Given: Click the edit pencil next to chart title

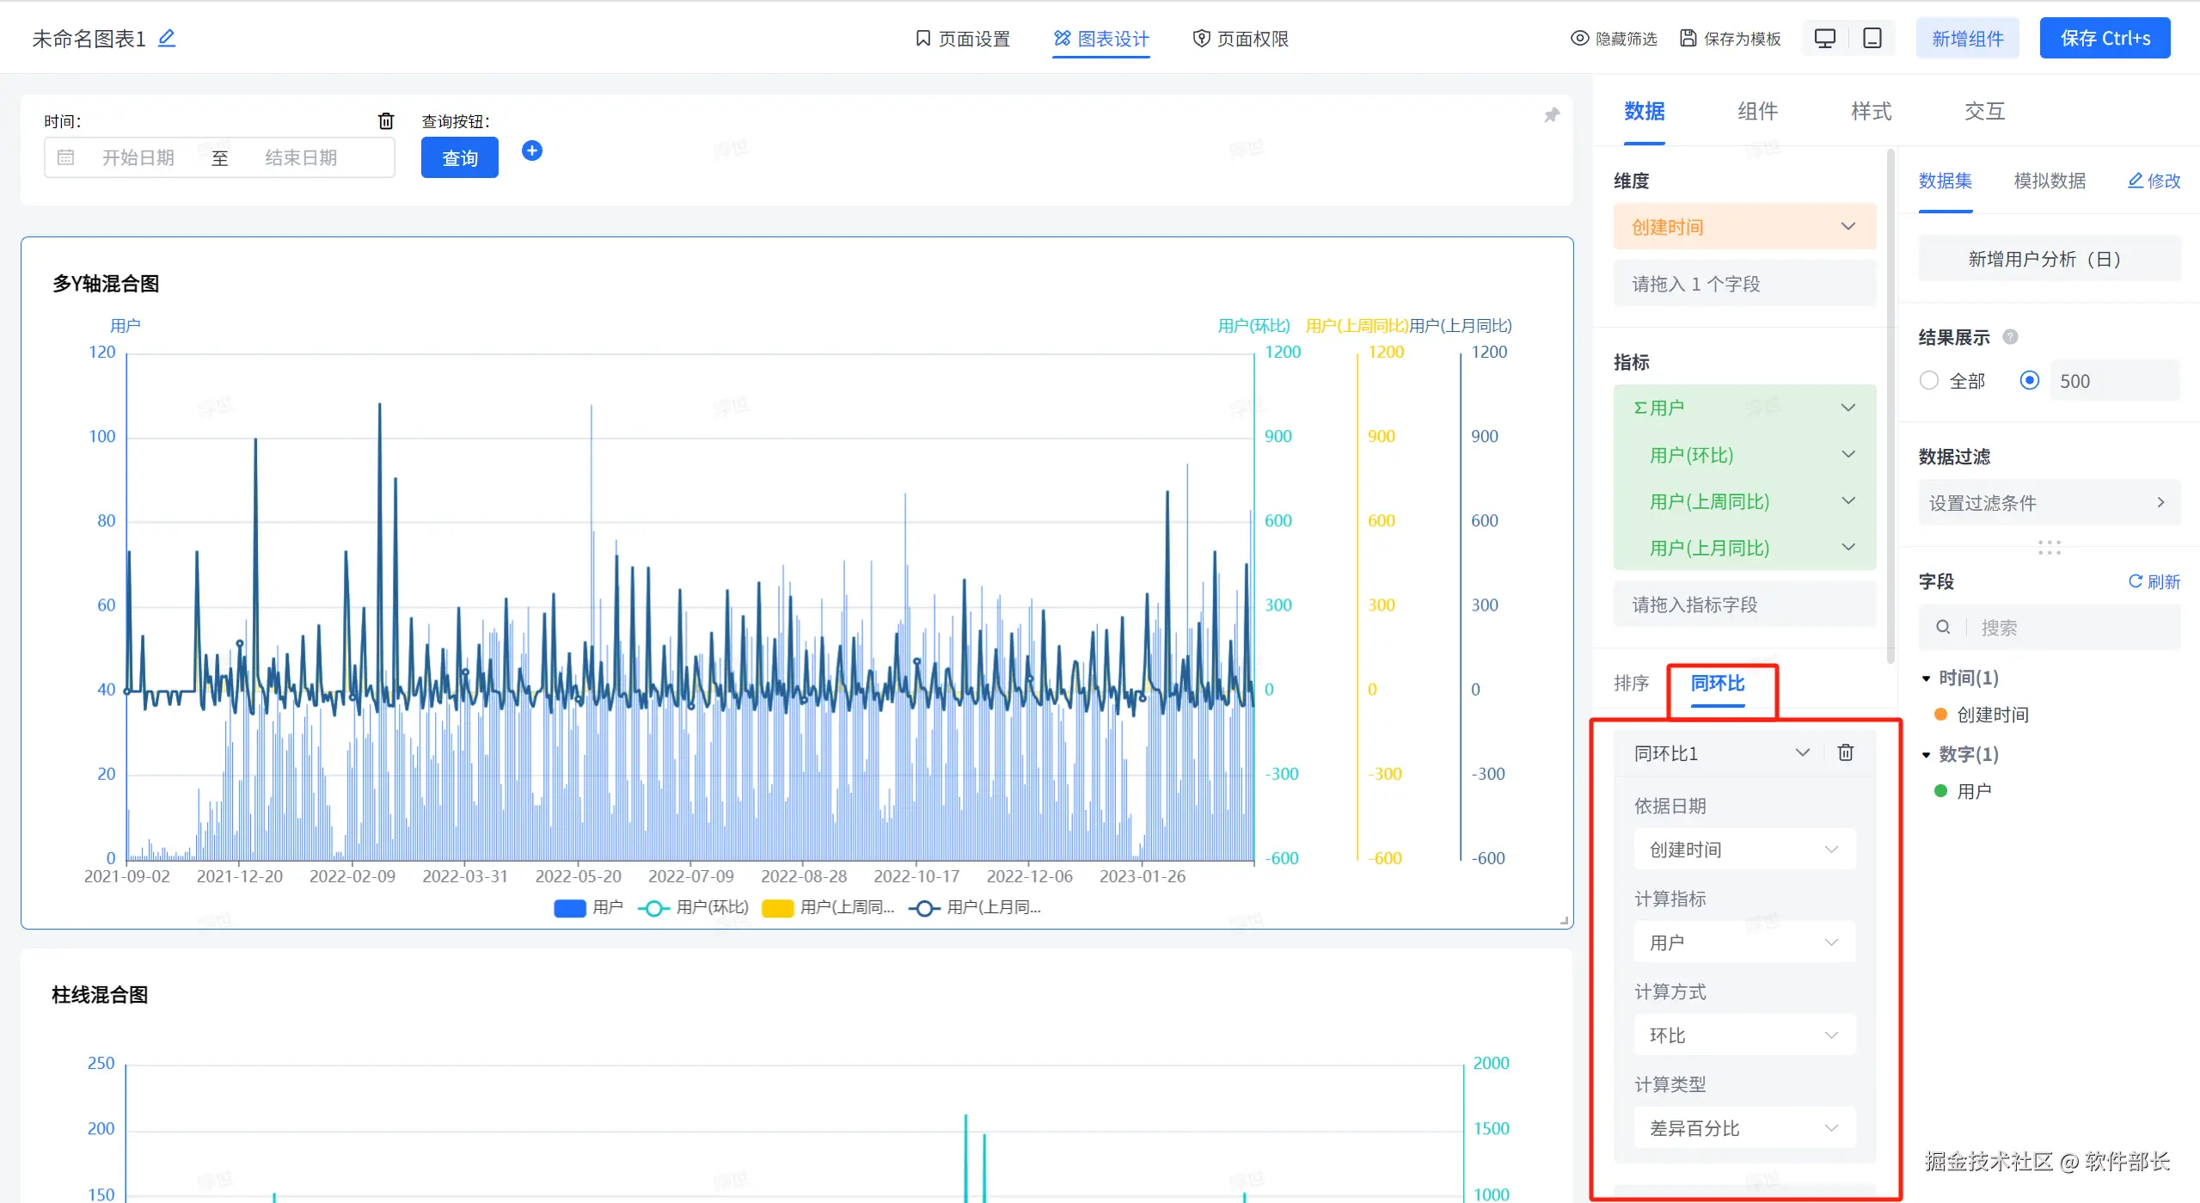Looking at the screenshot, I should coord(167,39).
